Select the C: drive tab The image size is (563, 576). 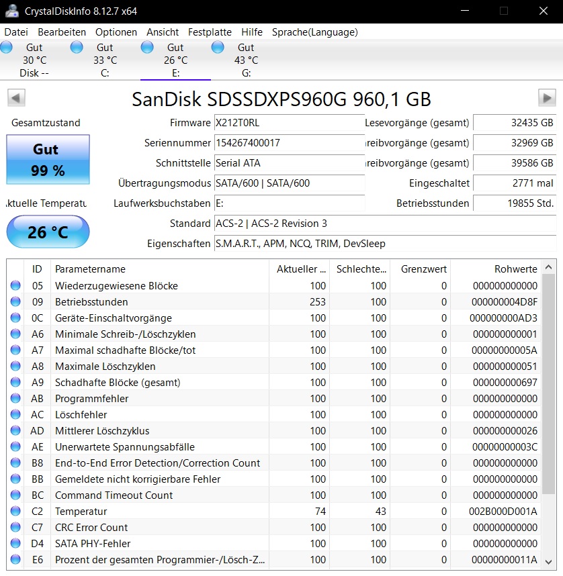(x=105, y=60)
